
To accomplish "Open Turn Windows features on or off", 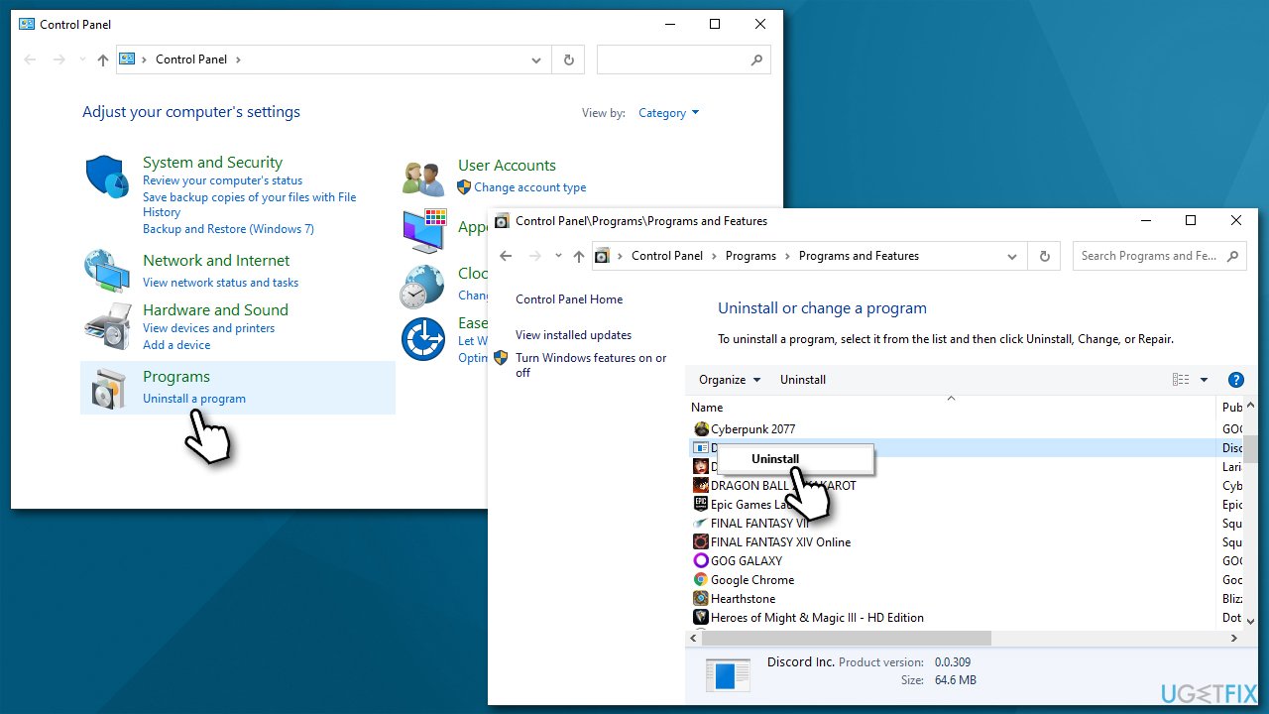I will point(591,365).
